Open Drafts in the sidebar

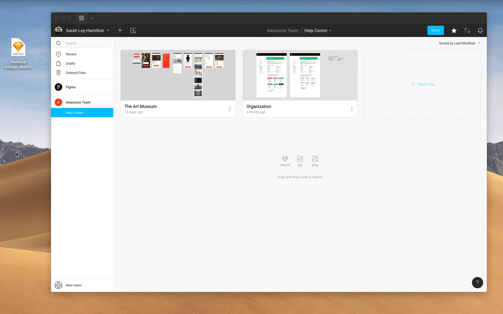(x=82, y=63)
